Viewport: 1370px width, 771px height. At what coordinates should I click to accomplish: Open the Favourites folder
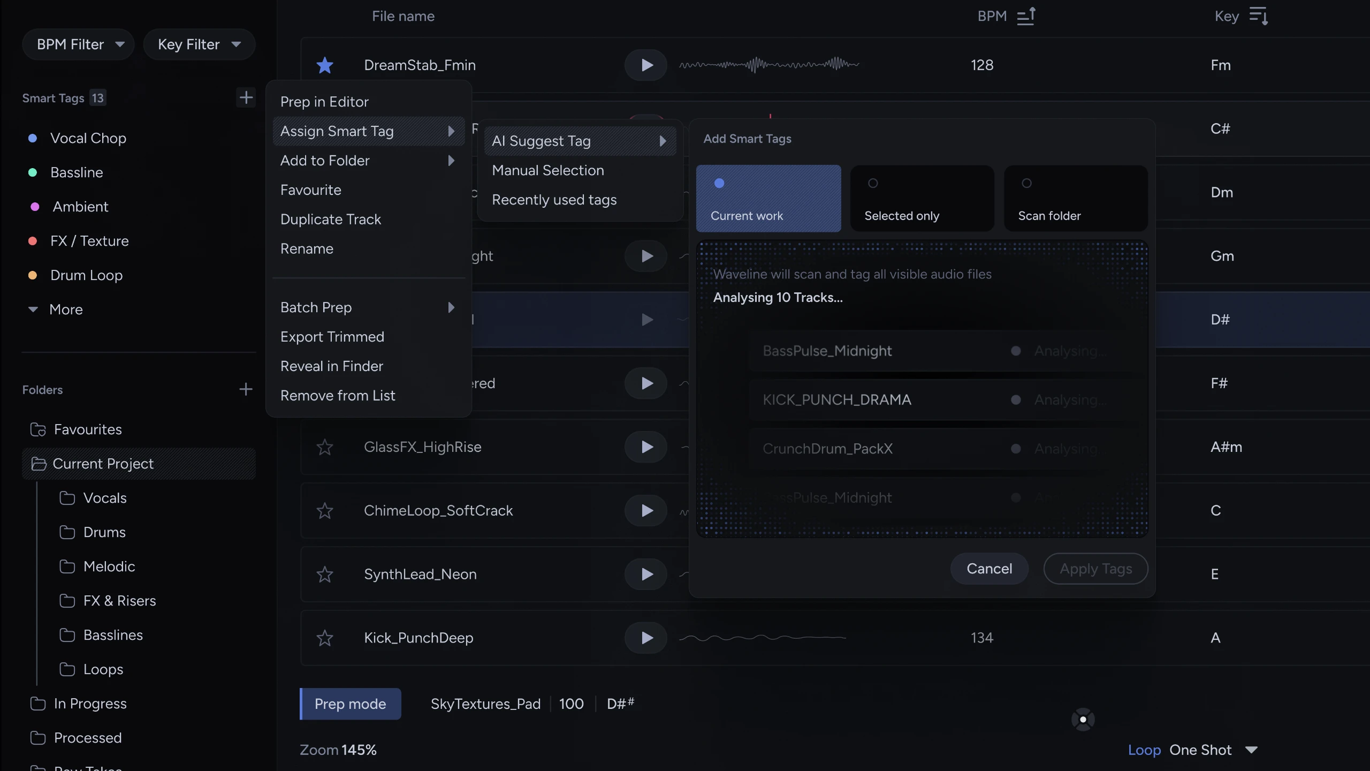point(76,429)
